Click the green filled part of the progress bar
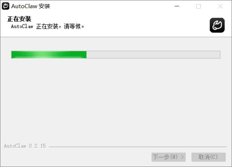This screenshot has height=167, width=232. [49, 55]
